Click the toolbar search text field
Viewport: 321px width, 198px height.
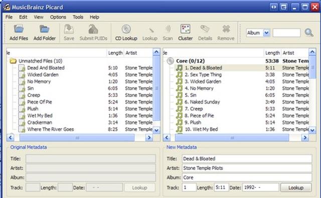[286, 32]
